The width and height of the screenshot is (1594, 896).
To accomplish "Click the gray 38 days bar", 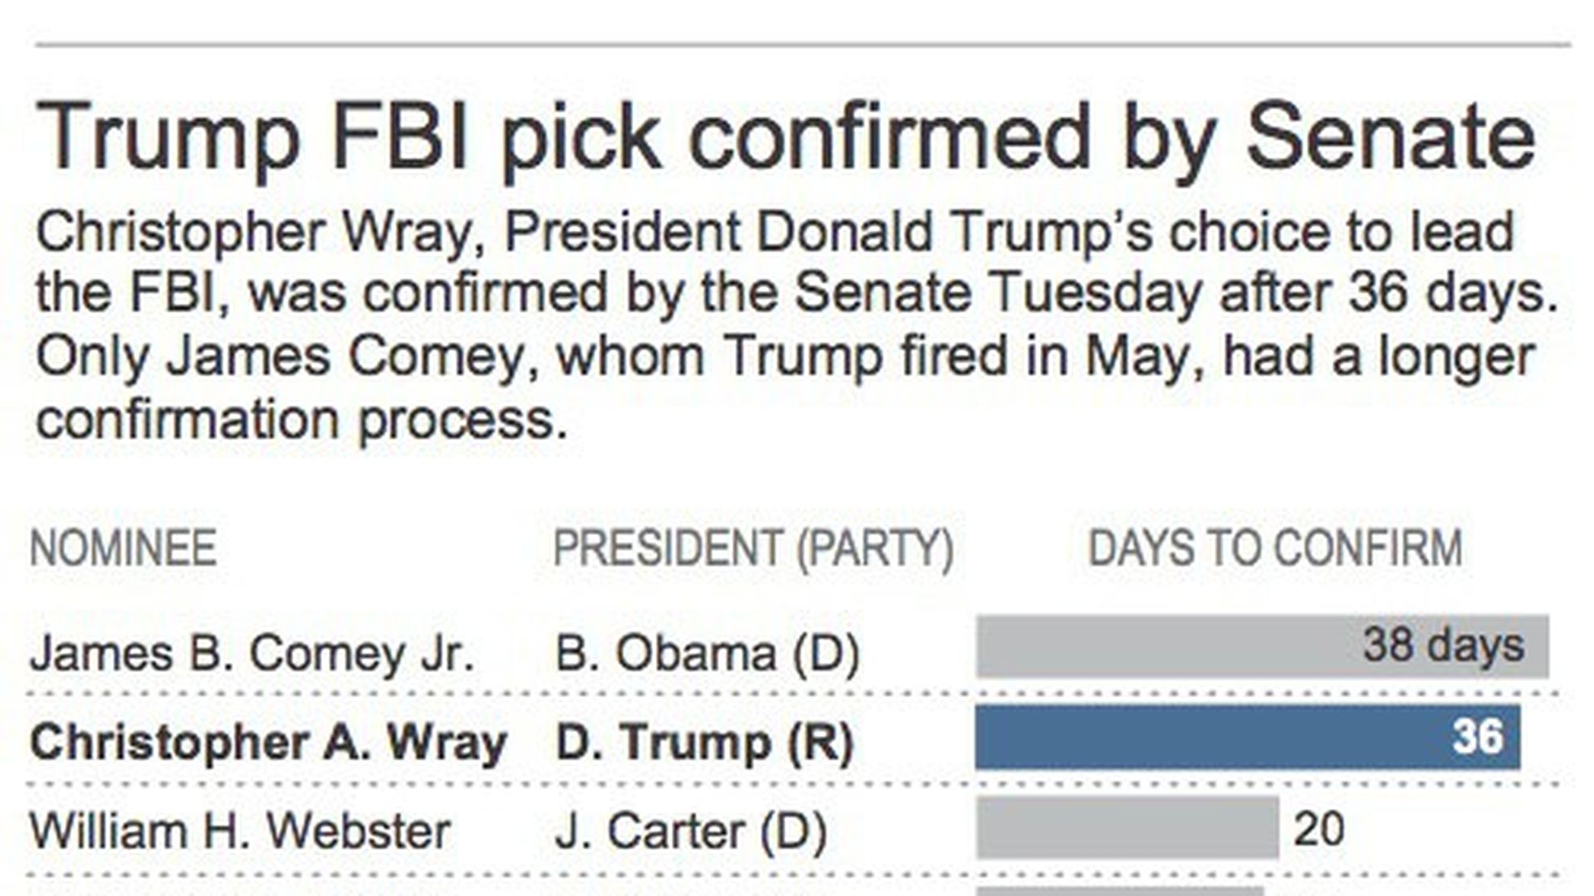I will [1162, 647].
